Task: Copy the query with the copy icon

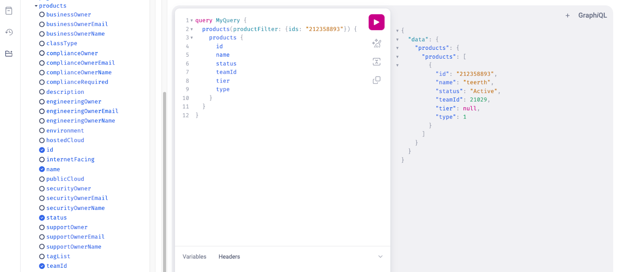Action: 376,80
